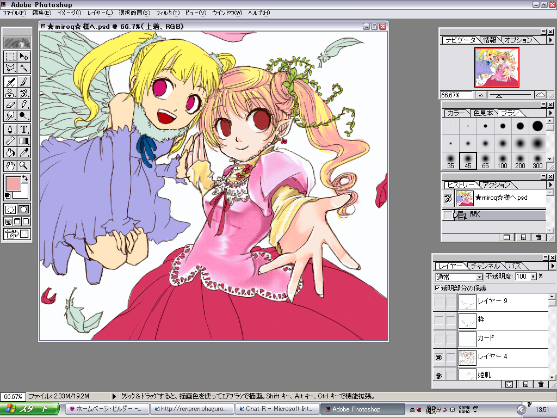The height and width of the screenshot is (418, 557).
Task: Create new layer via Layers panel icon
Action: (x=525, y=384)
